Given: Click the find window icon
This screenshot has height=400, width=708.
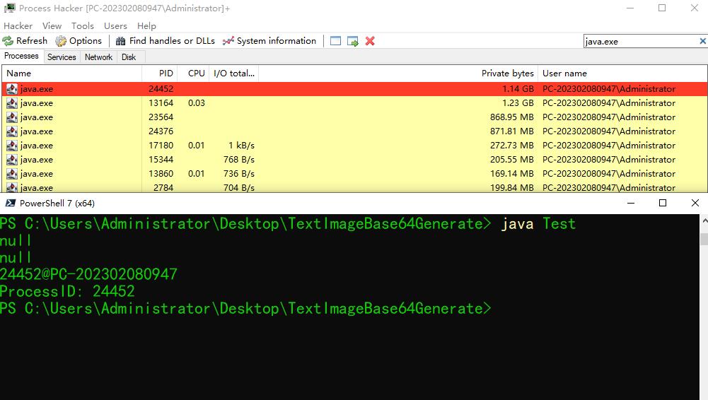Looking at the screenshot, I should pyautogui.click(x=335, y=41).
